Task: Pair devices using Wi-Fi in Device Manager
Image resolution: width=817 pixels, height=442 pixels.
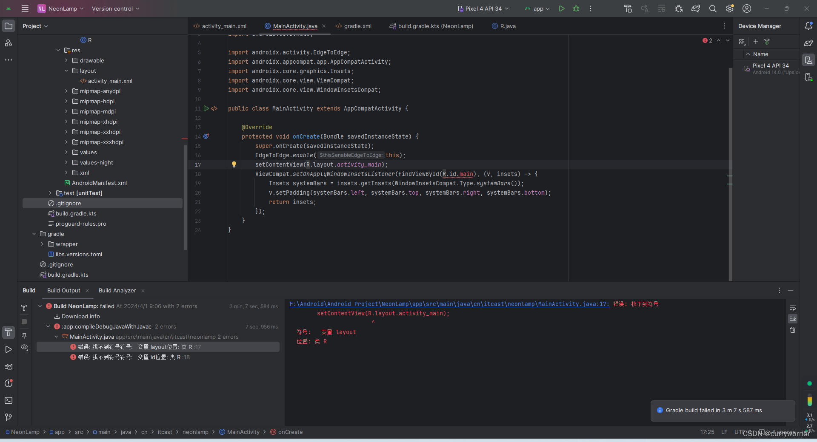Action: point(767,42)
